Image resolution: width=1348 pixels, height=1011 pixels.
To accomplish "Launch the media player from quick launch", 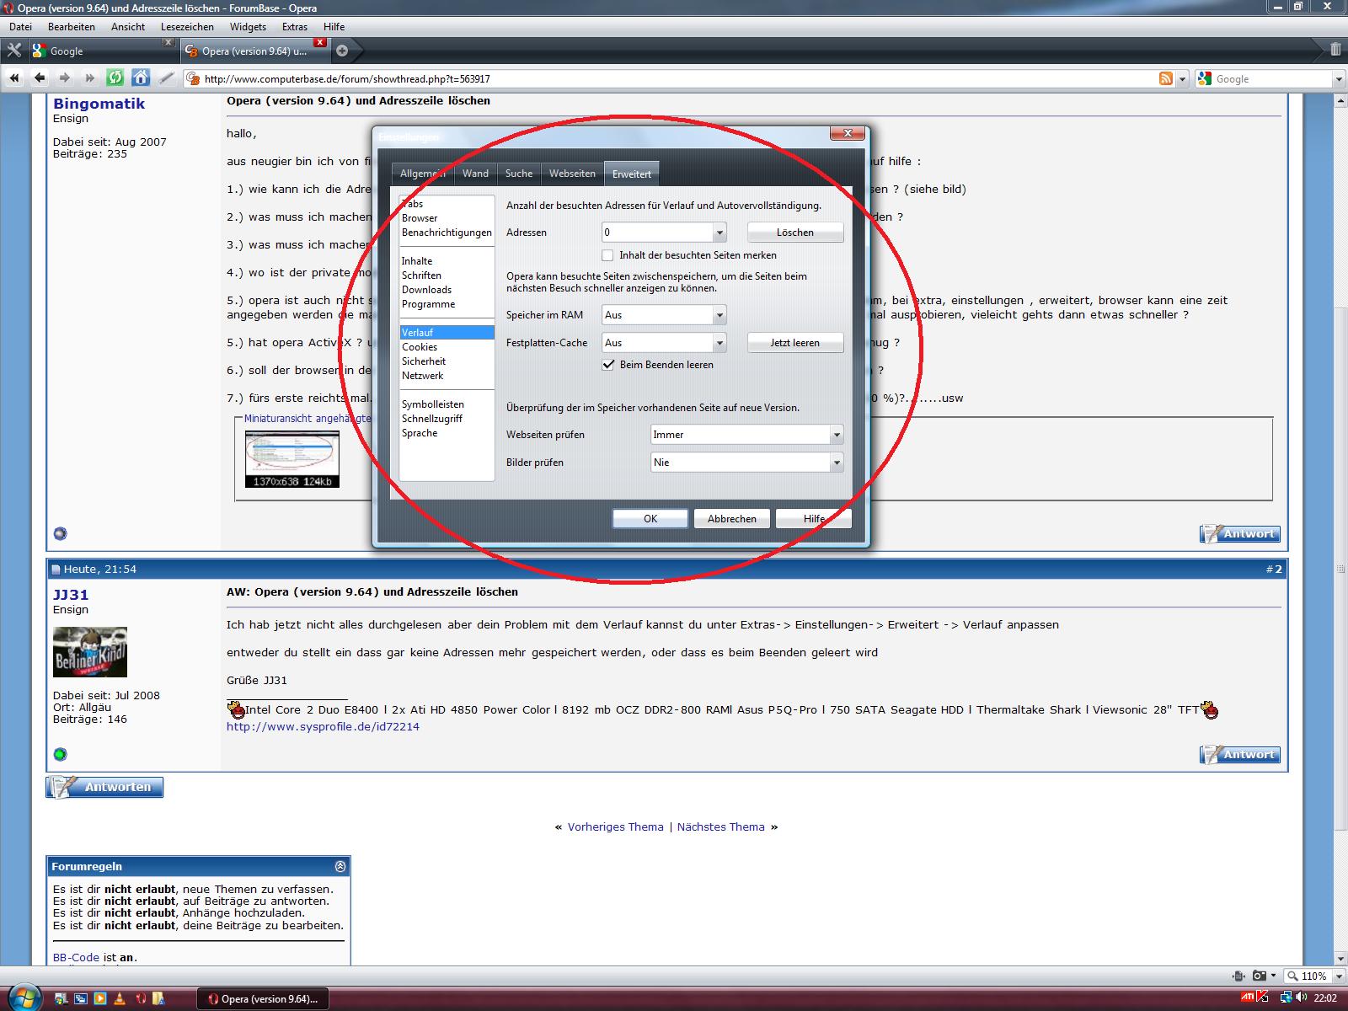I will click(100, 999).
